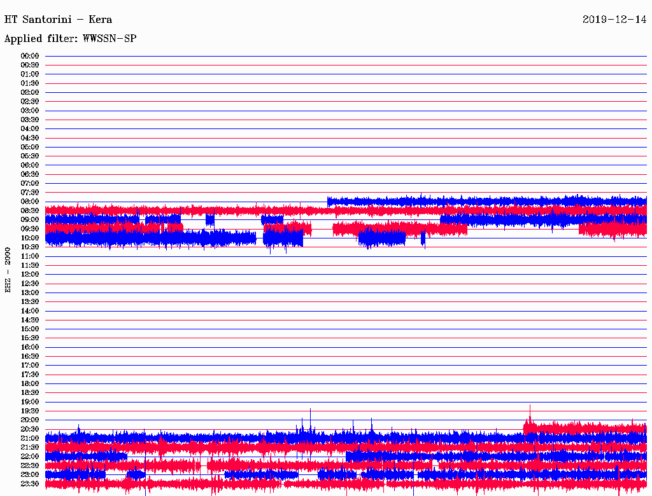Choose the 22:00 time label

(x=30, y=456)
